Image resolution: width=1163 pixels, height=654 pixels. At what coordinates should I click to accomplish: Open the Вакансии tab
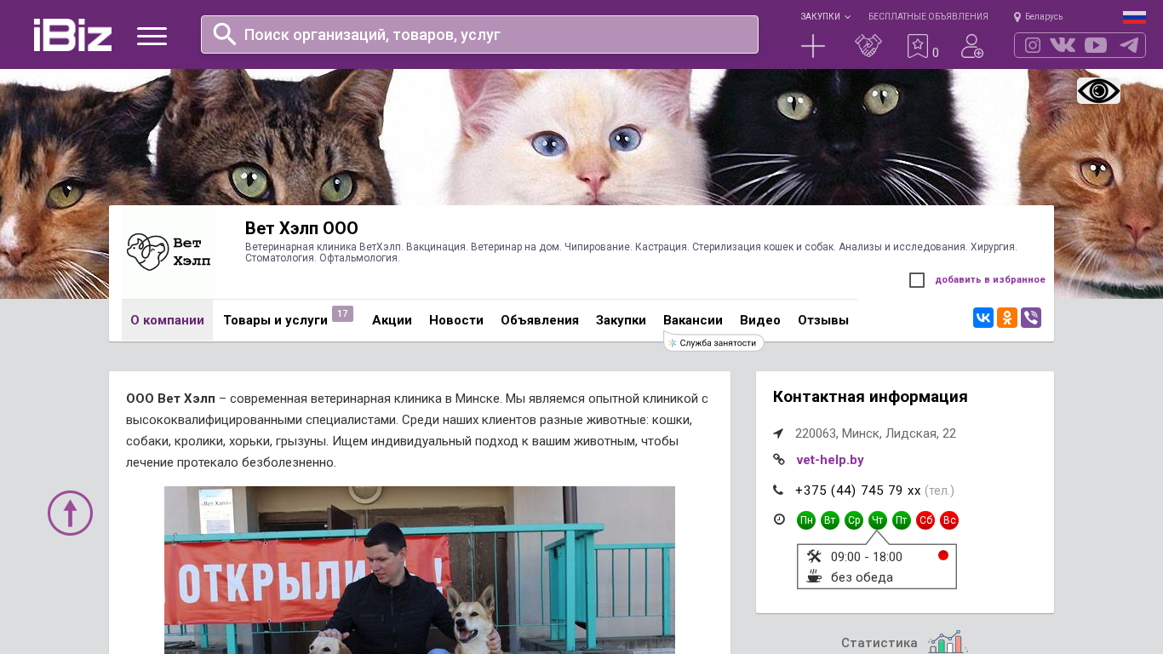point(693,320)
